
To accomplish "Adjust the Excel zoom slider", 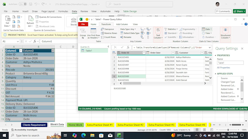I will pos(228,130).
